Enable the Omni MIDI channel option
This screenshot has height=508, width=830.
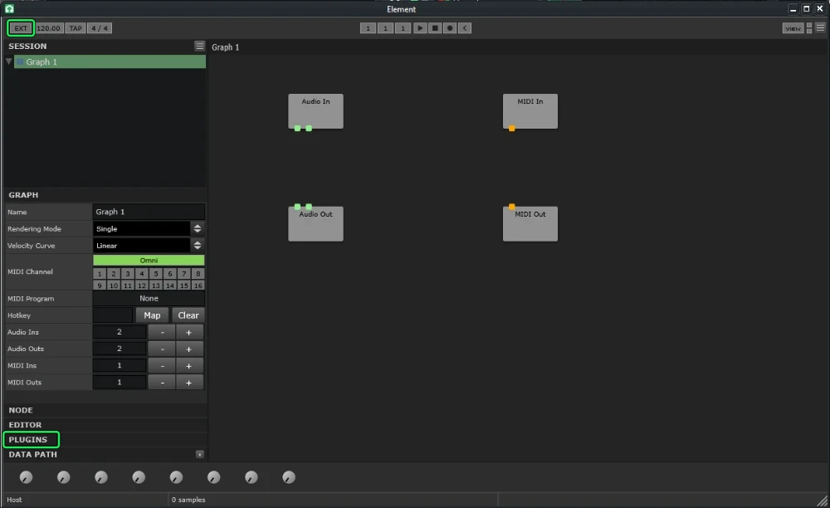coord(149,261)
